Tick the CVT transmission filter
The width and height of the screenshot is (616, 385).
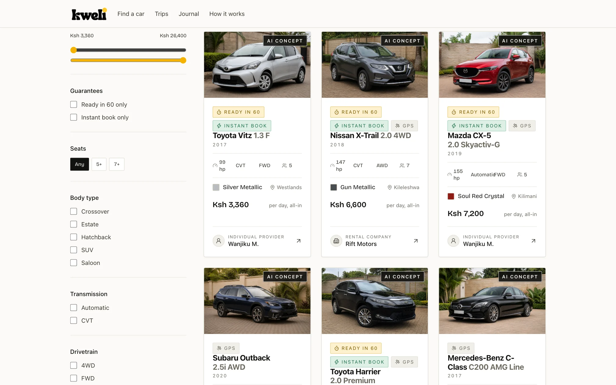tap(74, 321)
